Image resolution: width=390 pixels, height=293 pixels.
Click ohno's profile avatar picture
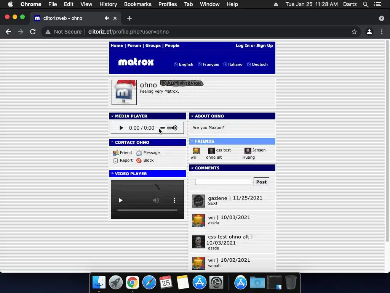(124, 92)
